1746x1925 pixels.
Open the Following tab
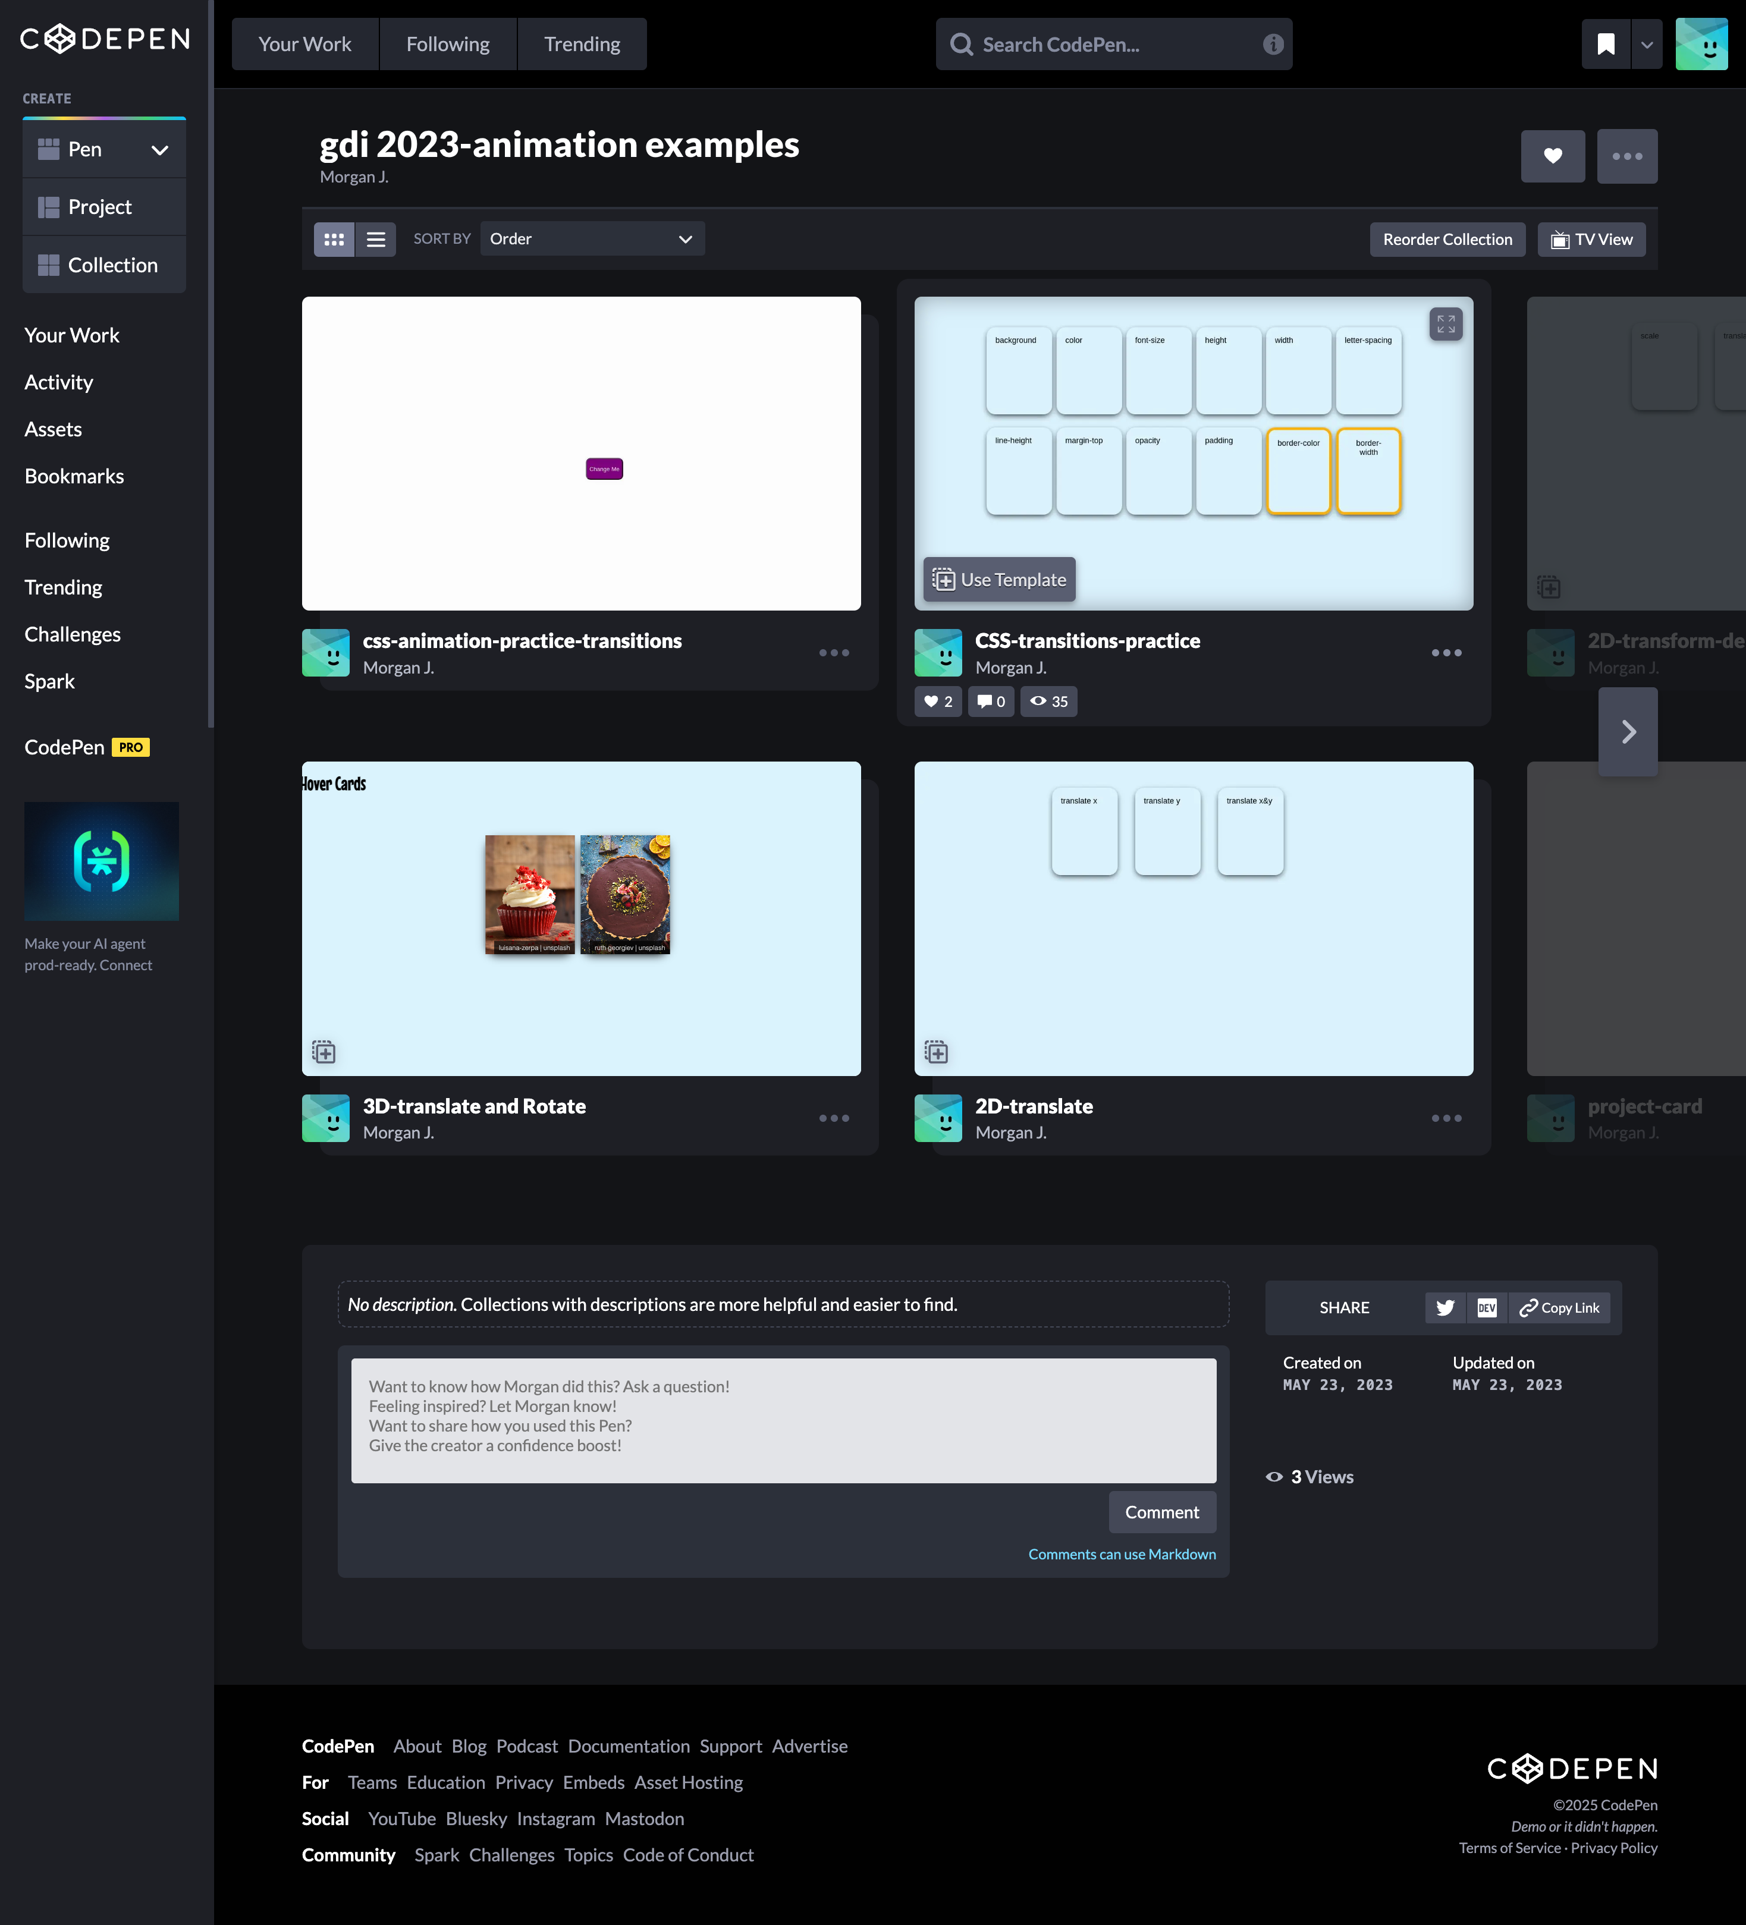447,44
